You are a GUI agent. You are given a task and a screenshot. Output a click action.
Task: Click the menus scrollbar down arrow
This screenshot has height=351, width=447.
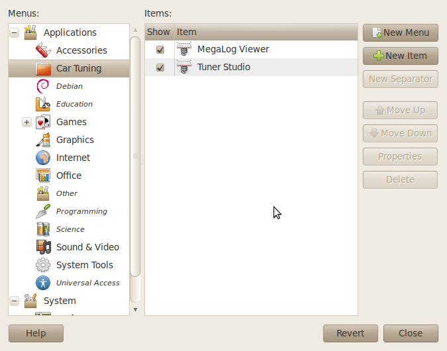(135, 310)
